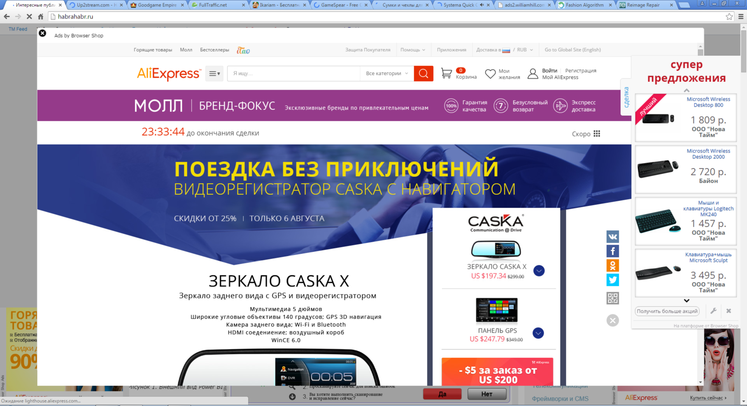Image resolution: width=747 pixels, height=406 pixels.
Task: Click the AliExpress logo in the header
Action: point(169,74)
